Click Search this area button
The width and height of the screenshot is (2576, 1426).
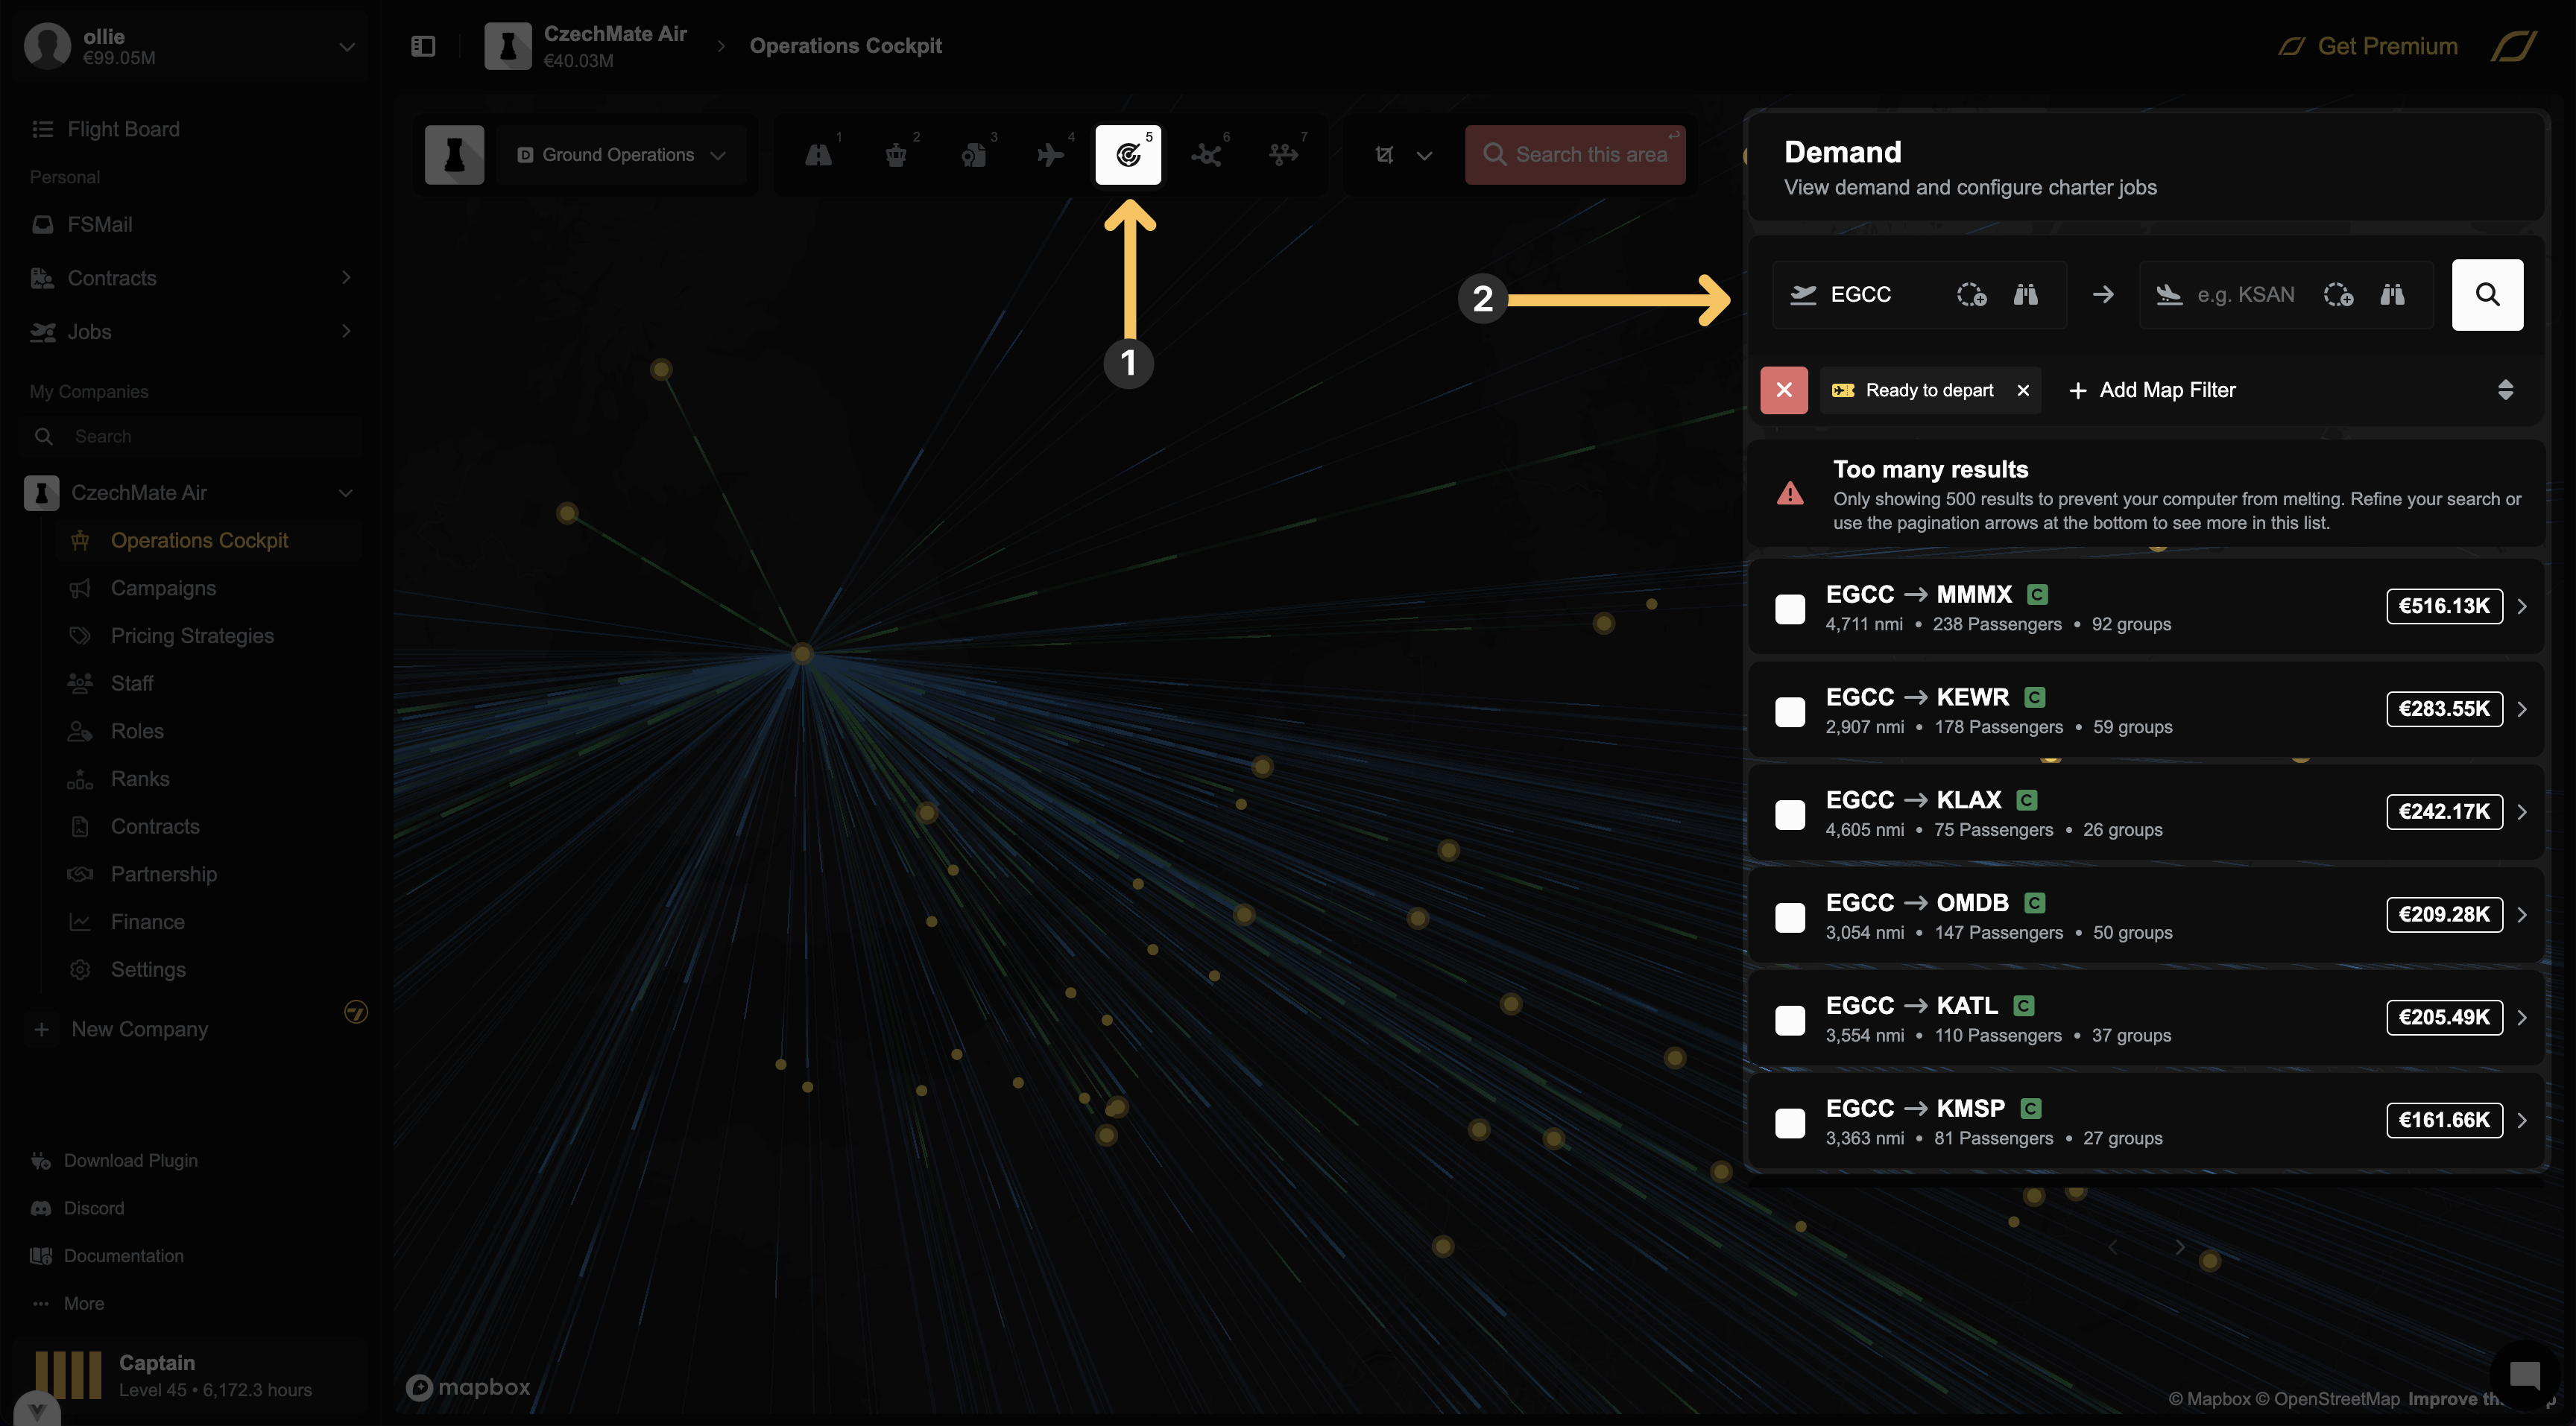pyautogui.click(x=1575, y=155)
